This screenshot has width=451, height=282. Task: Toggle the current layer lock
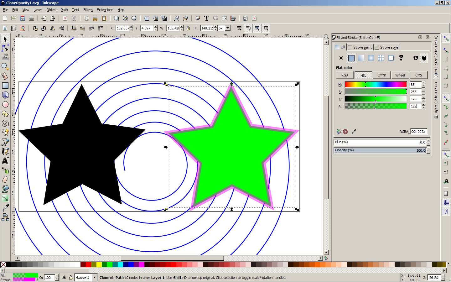coord(71,278)
